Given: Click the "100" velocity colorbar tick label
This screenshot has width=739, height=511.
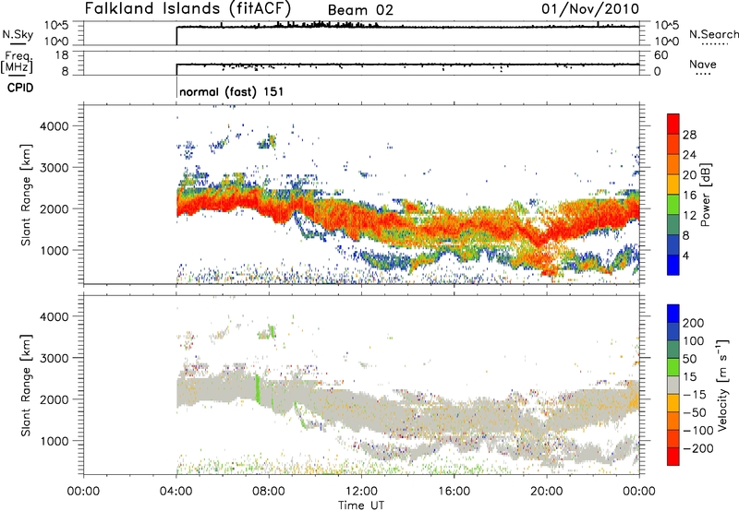Looking at the screenshot, I should [x=694, y=340].
